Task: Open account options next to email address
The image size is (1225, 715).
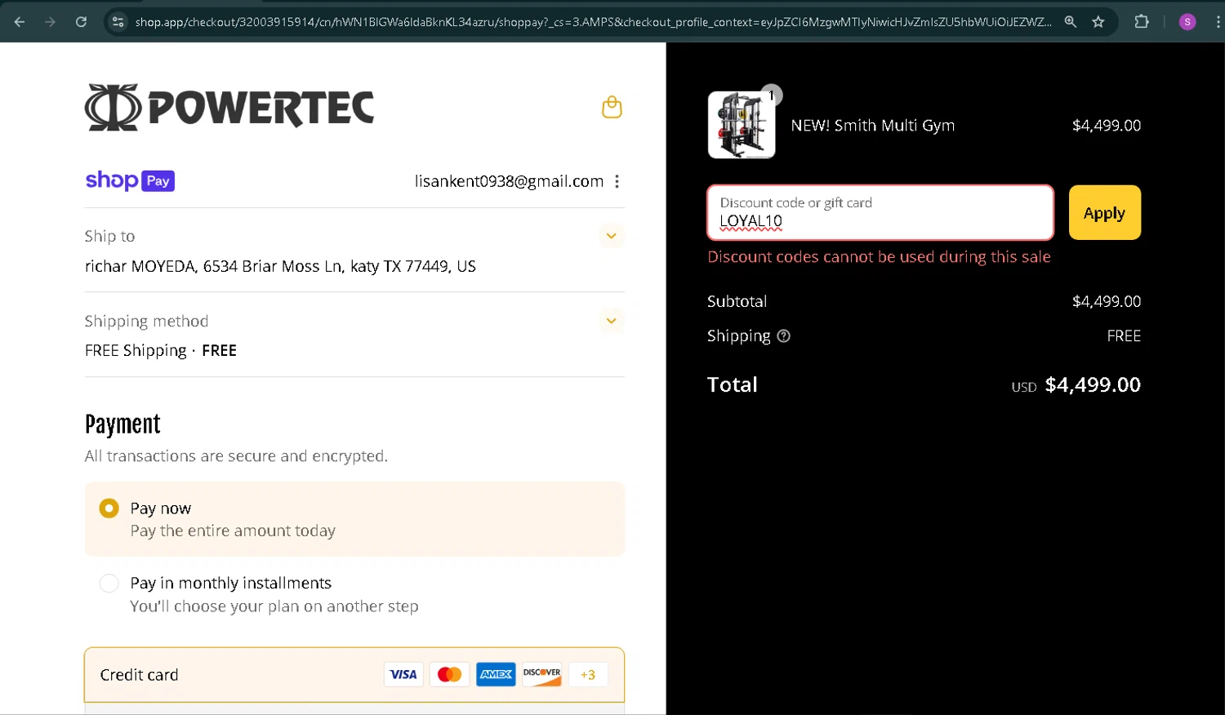Action: [x=617, y=181]
